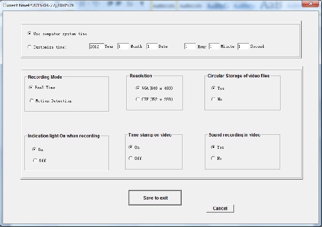The width and height of the screenshot is (322, 227).
Task: Select the Use computer system time option
Action: coord(29,34)
